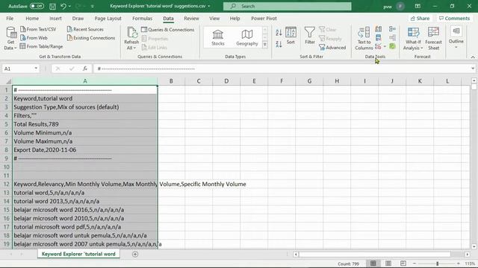
Task: Open Manage Data Model icon
Action: tap(392, 46)
